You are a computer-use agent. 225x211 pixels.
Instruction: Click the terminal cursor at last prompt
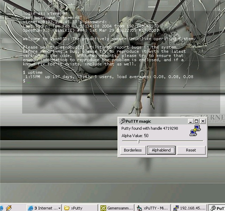tap(29, 82)
